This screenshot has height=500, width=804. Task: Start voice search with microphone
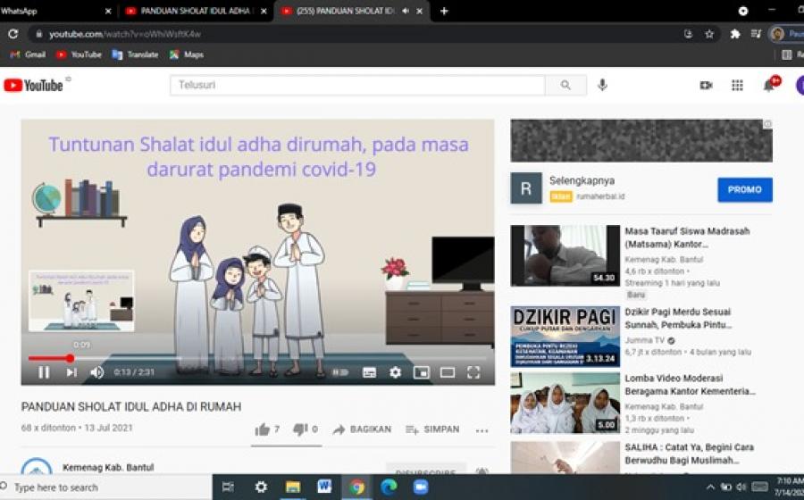pyautogui.click(x=602, y=85)
